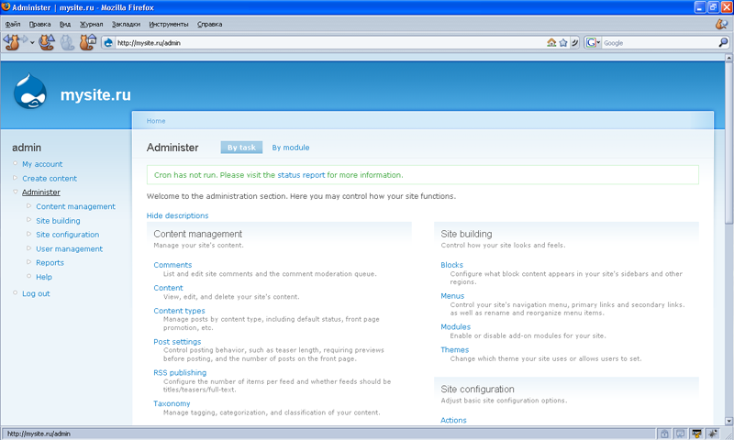Click the 'Site building' section heading

coord(466,234)
